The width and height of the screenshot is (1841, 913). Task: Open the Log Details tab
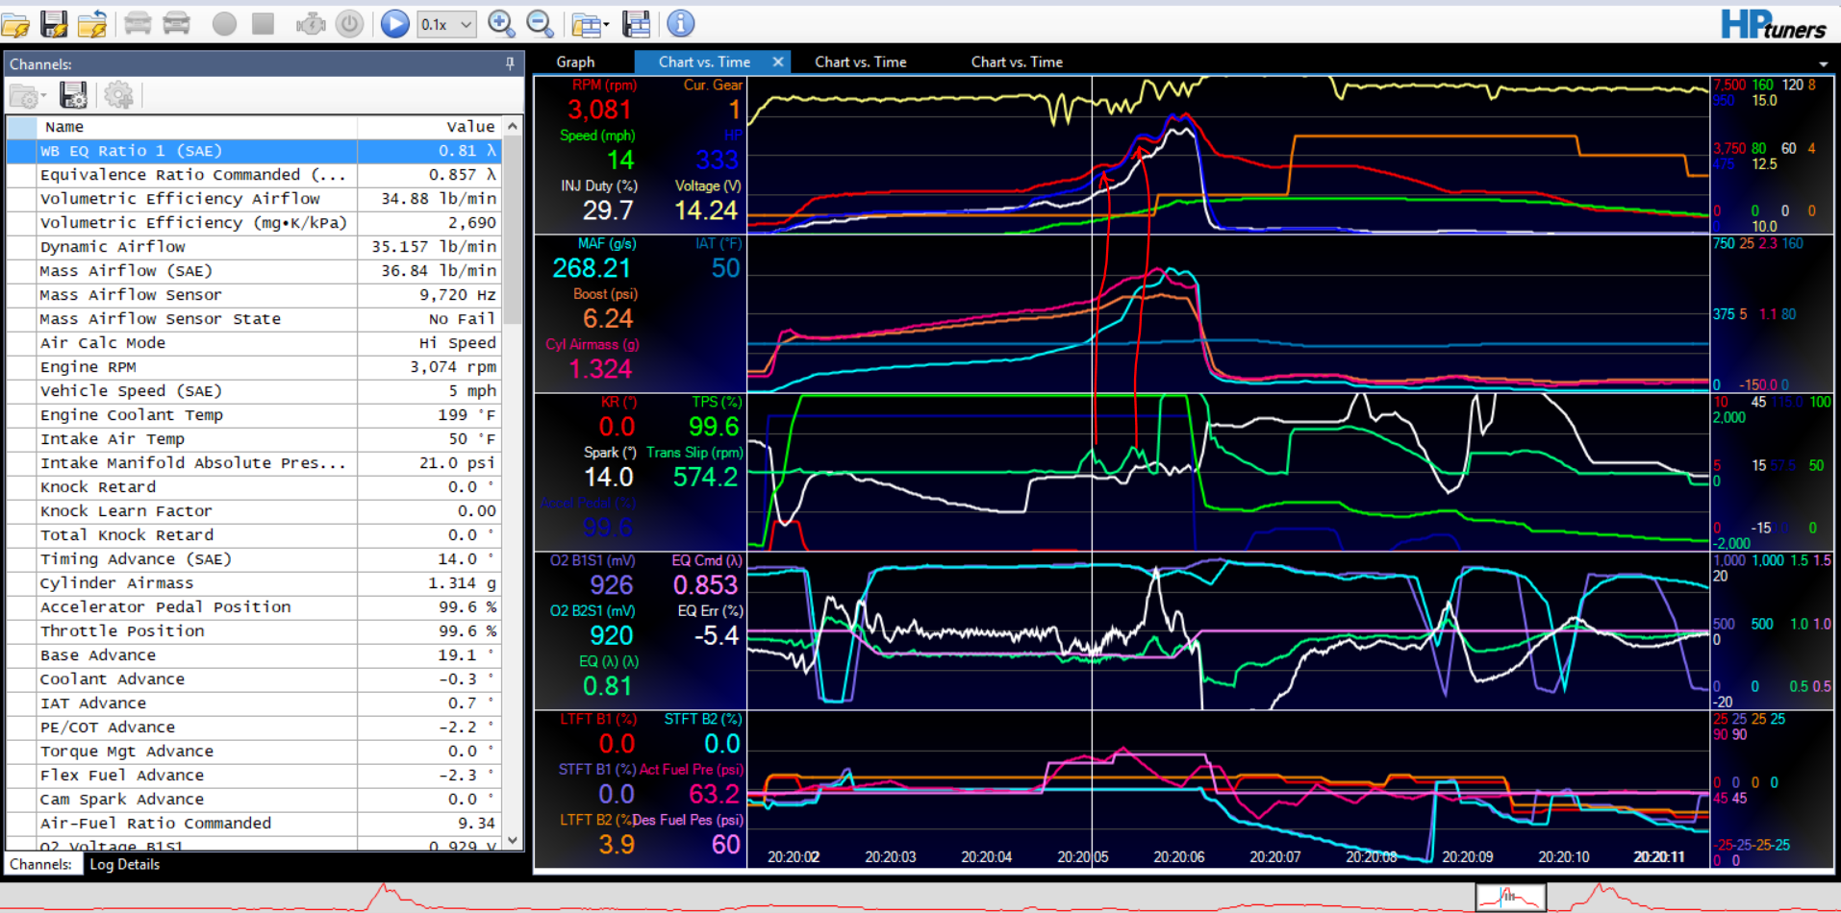point(124,864)
